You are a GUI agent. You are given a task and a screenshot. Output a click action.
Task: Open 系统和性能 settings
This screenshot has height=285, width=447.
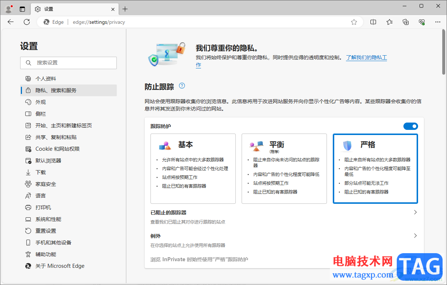[x=68, y=219]
